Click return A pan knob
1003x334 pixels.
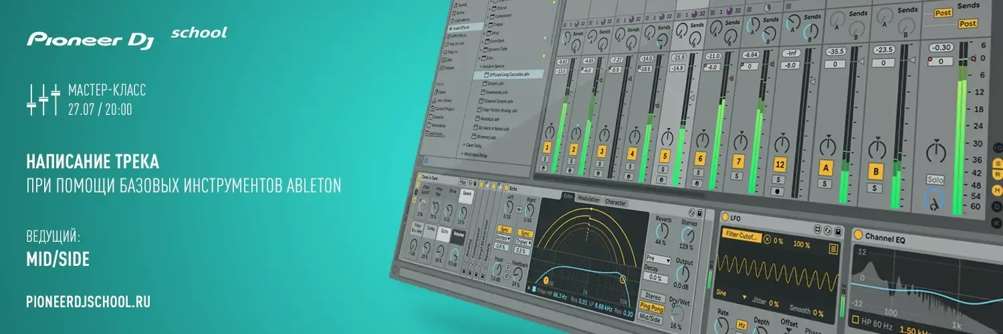pos(827,146)
